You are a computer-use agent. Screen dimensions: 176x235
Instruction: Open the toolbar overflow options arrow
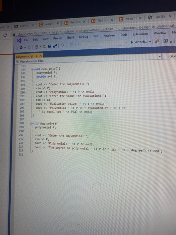(x=171, y=42)
